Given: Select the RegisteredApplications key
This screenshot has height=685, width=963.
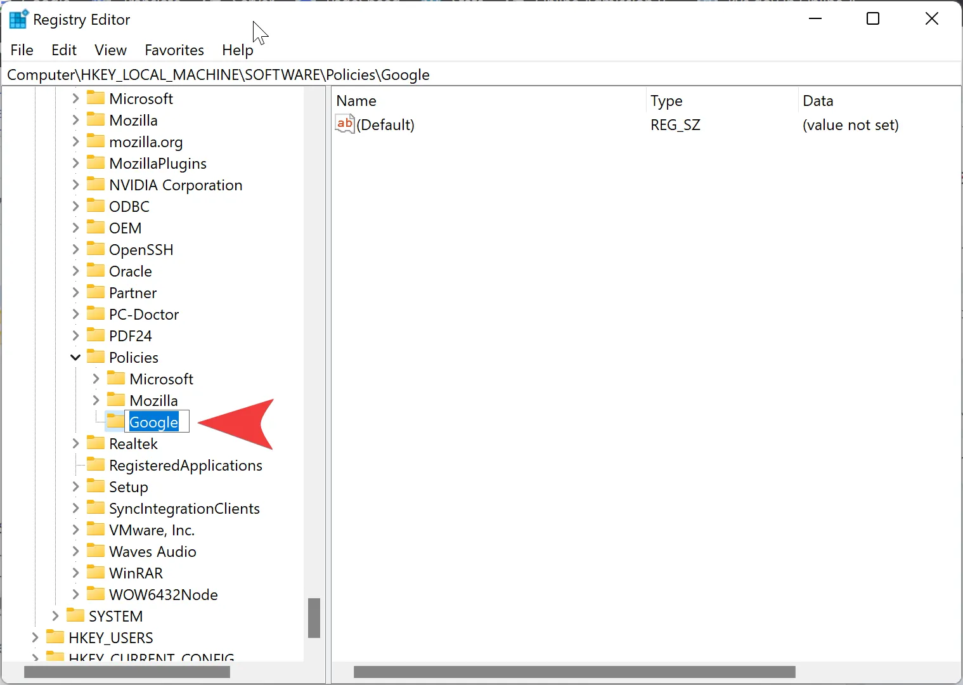Looking at the screenshot, I should (x=185, y=466).
